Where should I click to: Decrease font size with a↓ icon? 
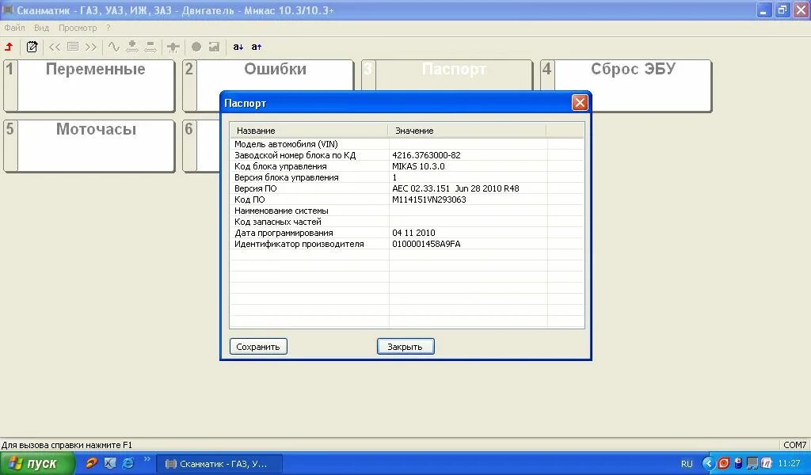[238, 47]
